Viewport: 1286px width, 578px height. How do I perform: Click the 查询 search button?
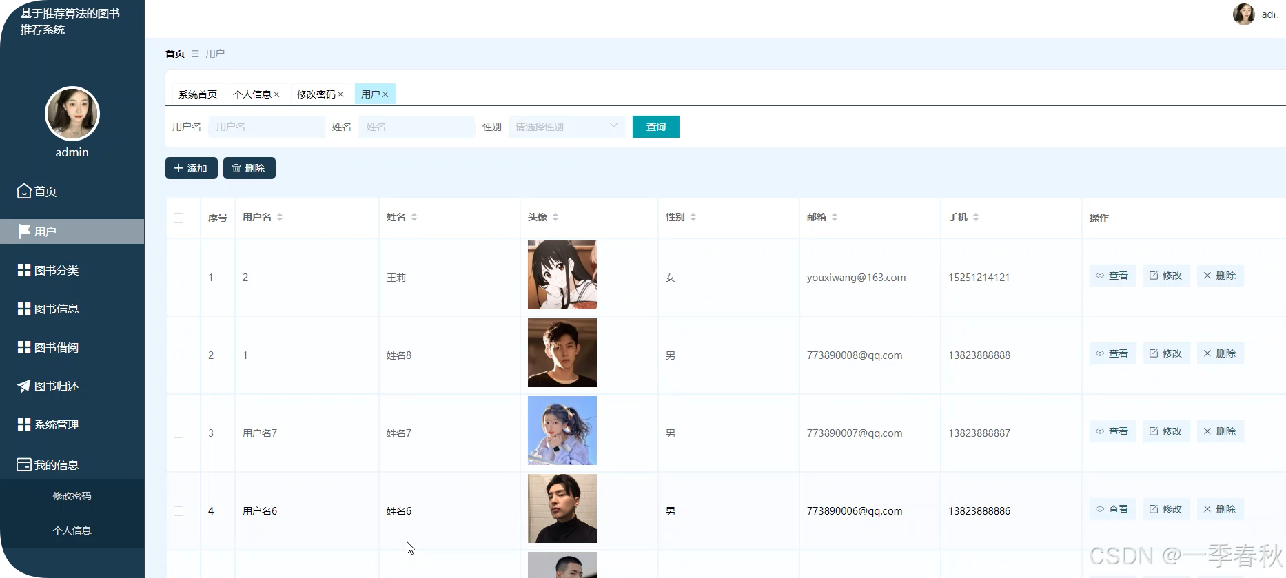[656, 127]
